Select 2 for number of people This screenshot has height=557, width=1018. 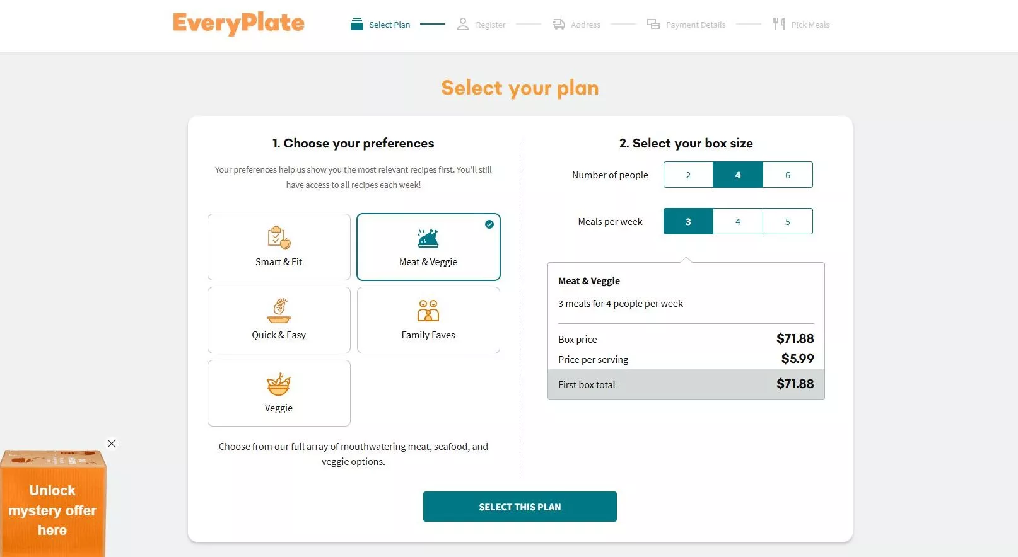pyautogui.click(x=688, y=175)
